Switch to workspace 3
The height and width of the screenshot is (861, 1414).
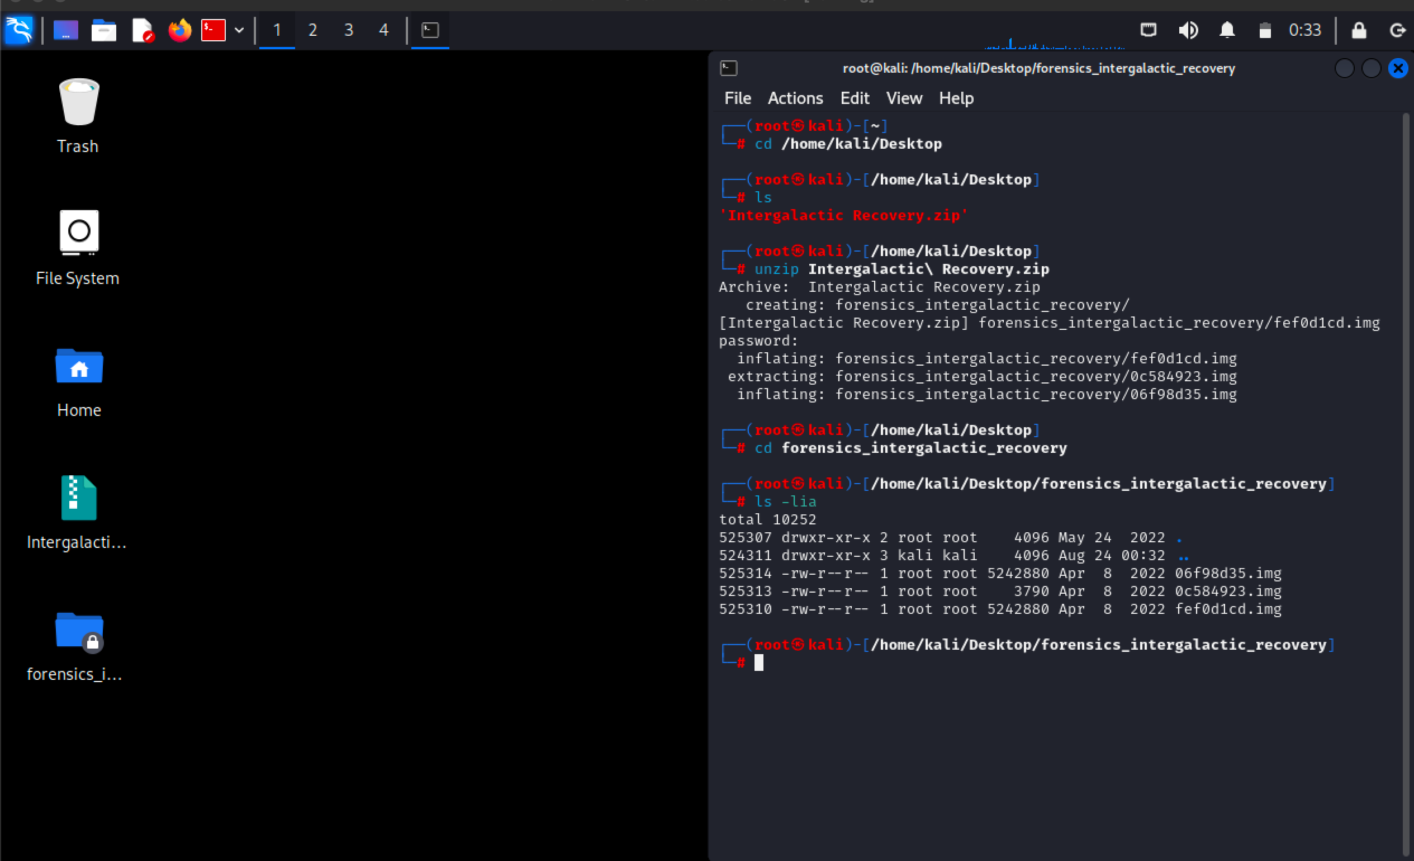(x=348, y=30)
